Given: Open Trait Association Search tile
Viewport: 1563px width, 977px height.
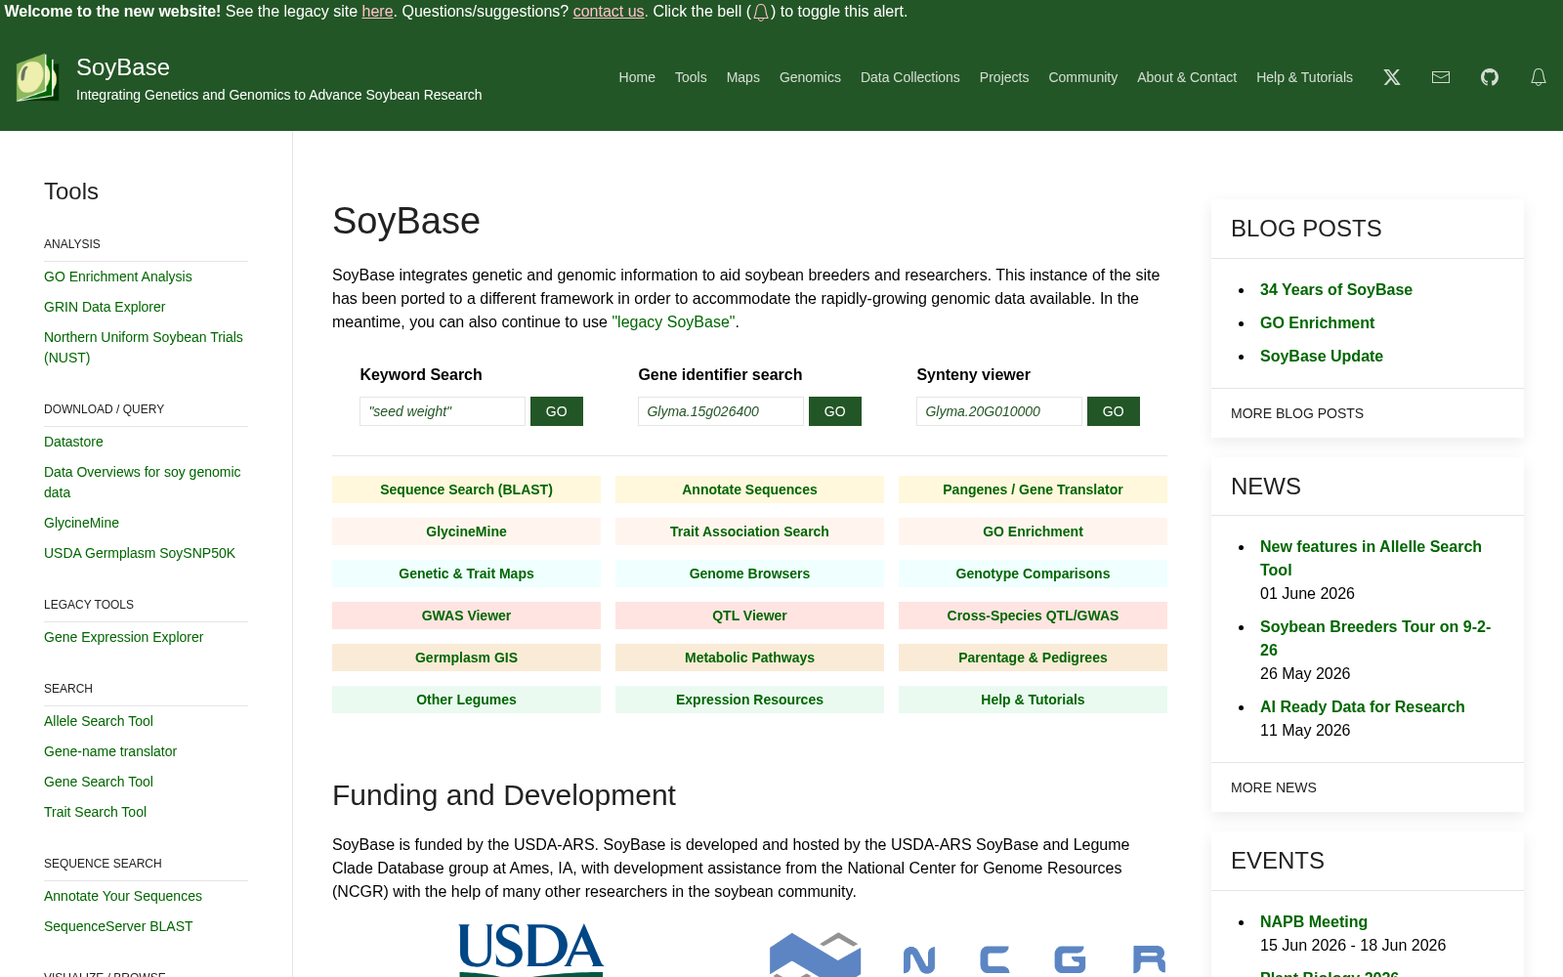Looking at the screenshot, I should pyautogui.click(x=749, y=531).
